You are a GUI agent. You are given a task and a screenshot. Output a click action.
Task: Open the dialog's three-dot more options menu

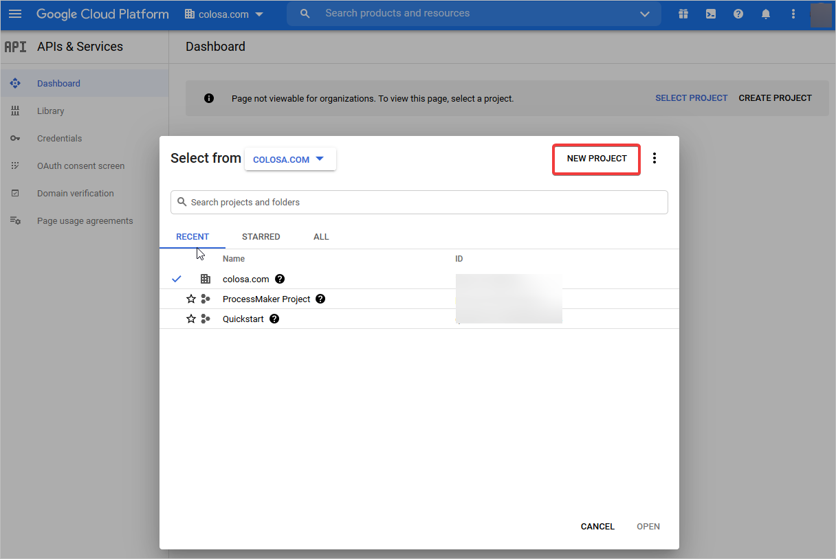pos(654,159)
